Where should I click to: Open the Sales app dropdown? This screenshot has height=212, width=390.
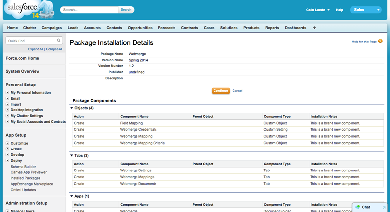(x=366, y=10)
